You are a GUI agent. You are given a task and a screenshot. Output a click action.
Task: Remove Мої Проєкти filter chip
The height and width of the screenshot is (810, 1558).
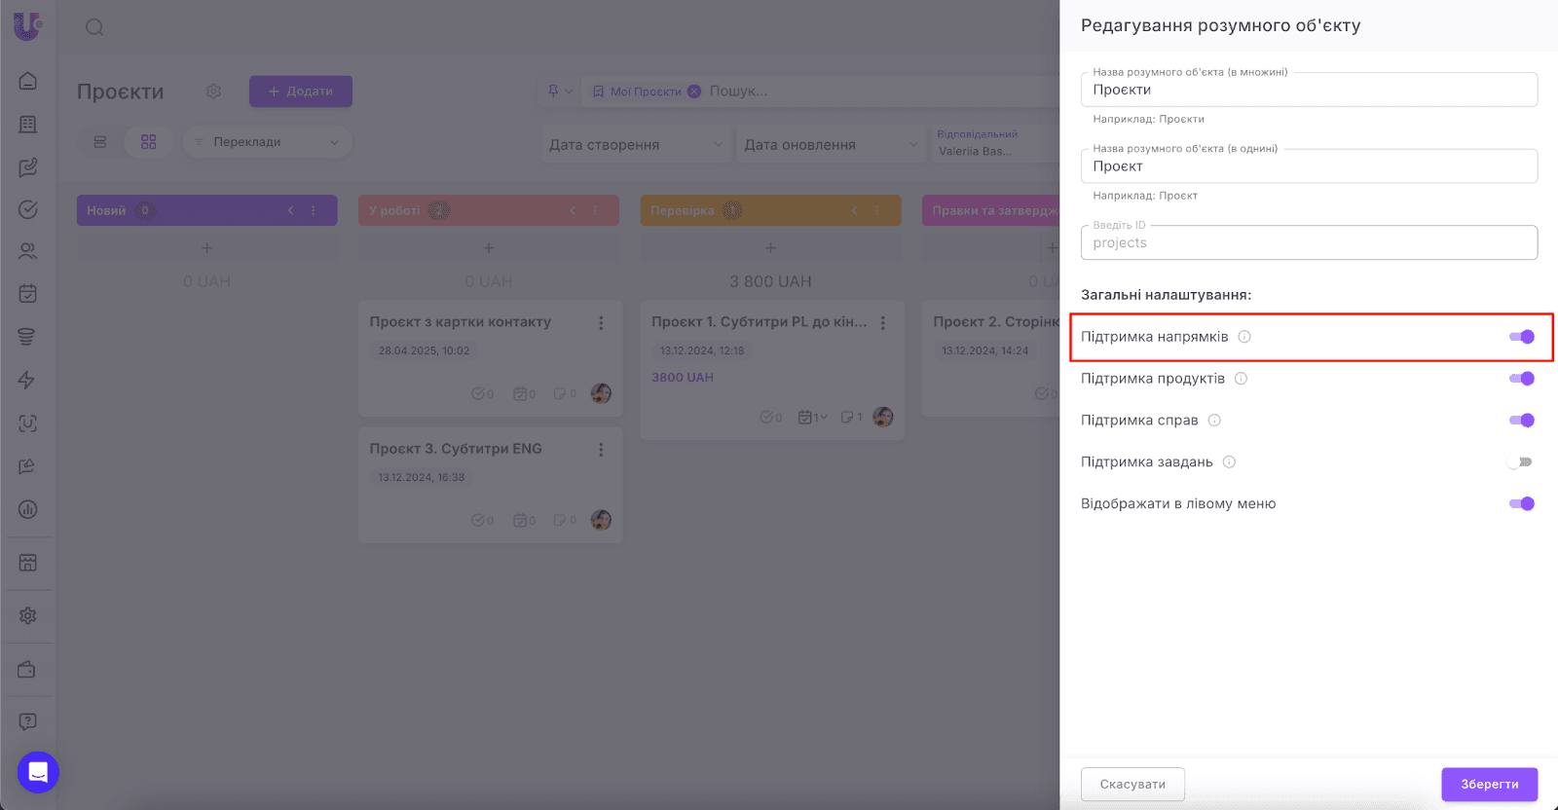coord(694,92)
